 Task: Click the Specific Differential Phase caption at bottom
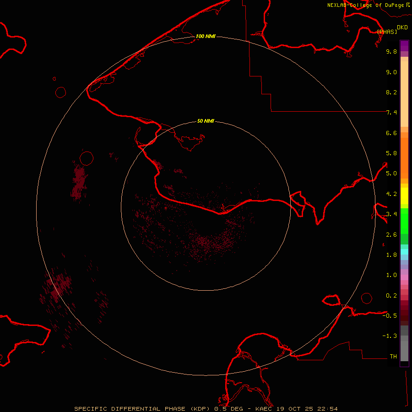pyautogui.click(x=206, y=408)
